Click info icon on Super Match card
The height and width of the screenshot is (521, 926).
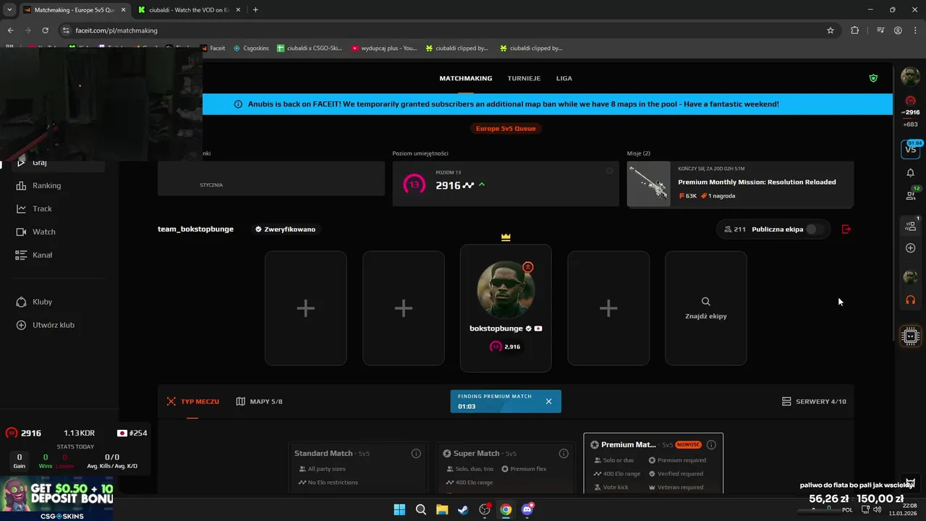pos(564,454)
